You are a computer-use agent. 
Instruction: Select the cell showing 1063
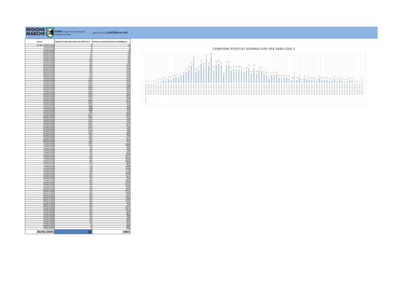click(111, 231)
